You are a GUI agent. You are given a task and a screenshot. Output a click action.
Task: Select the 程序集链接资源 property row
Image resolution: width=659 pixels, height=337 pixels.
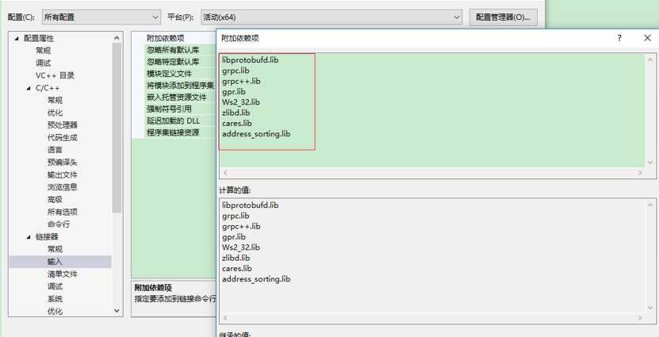click(x=174, y=132)
